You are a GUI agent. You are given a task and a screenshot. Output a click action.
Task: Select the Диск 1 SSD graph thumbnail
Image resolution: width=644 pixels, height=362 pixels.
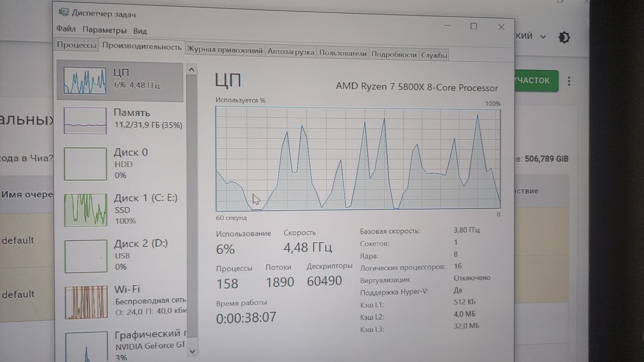click(86, 210)
